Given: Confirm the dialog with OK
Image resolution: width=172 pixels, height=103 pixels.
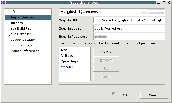Looking at the screenshot, I should point(125,95).
